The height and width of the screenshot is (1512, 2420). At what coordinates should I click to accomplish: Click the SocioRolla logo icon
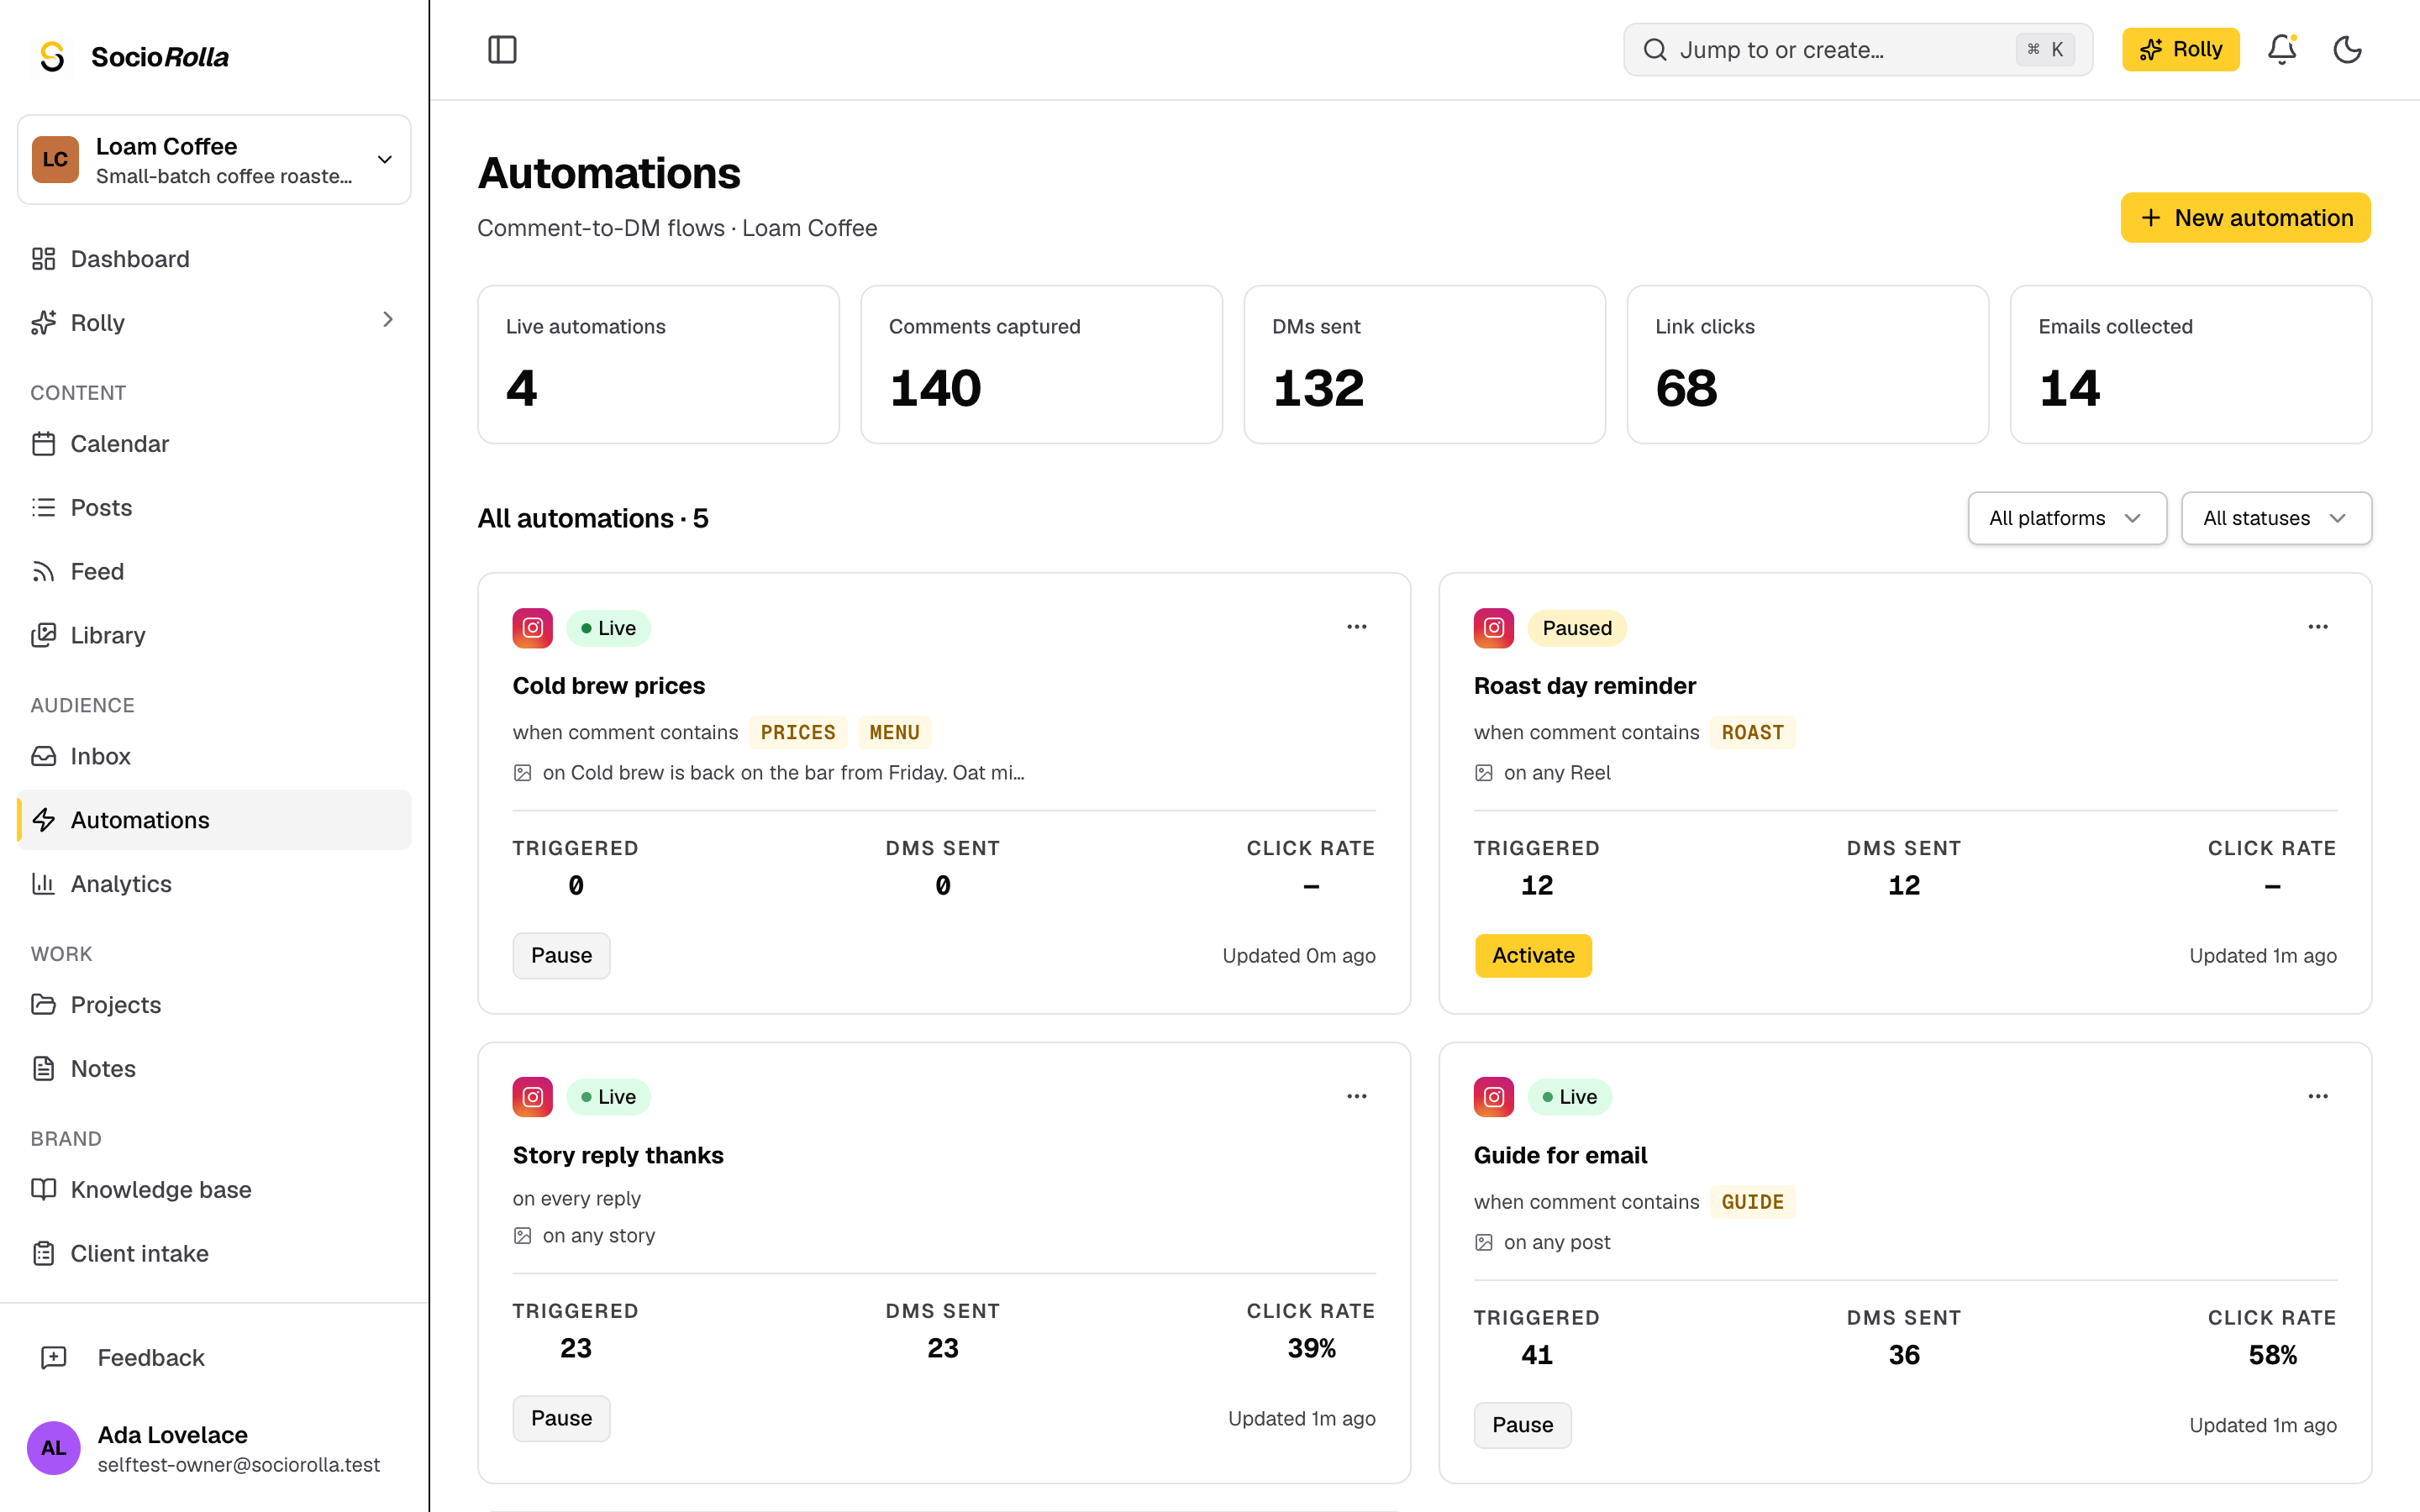click(52, 57)
